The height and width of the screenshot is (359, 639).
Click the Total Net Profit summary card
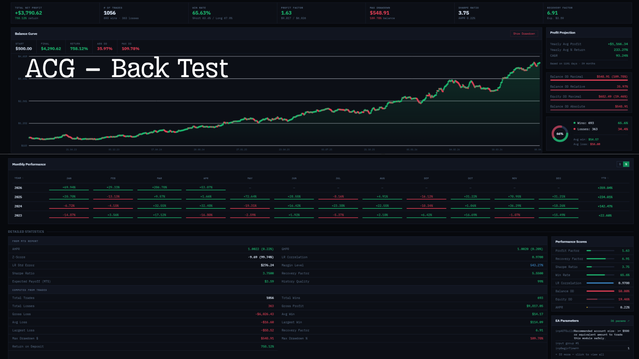tap(55, 13)
